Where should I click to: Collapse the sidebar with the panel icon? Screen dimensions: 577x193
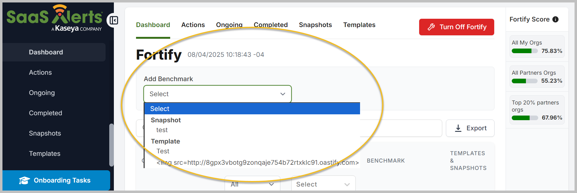click(114, 21)
